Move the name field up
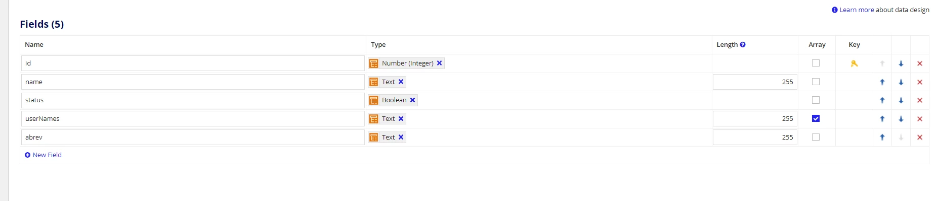This screenshot has height=201, width=937. click(x=882, y=82)
